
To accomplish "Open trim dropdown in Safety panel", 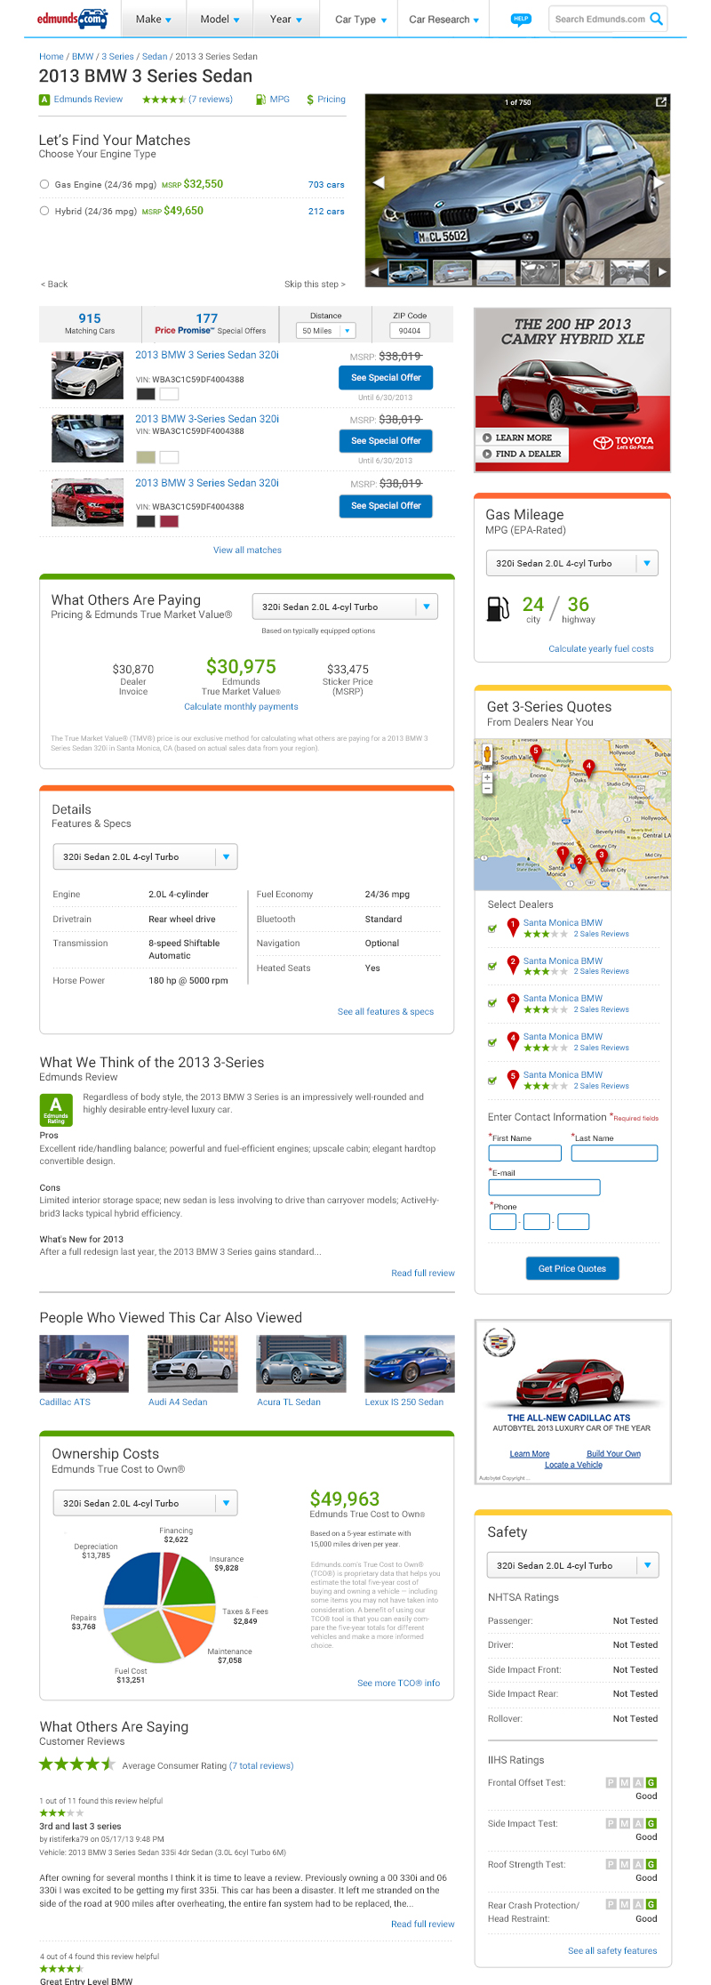I will tap(572, 1565).
